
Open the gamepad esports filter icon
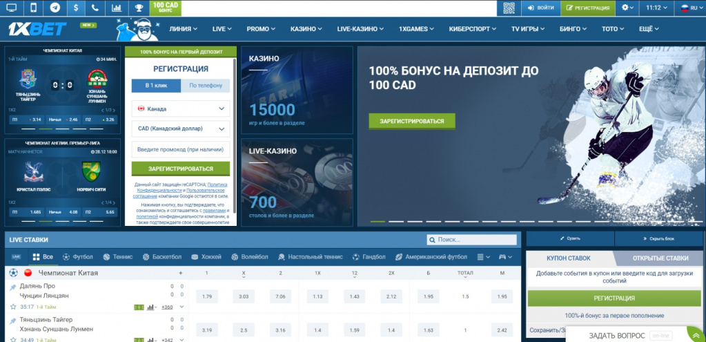[505, 257]
